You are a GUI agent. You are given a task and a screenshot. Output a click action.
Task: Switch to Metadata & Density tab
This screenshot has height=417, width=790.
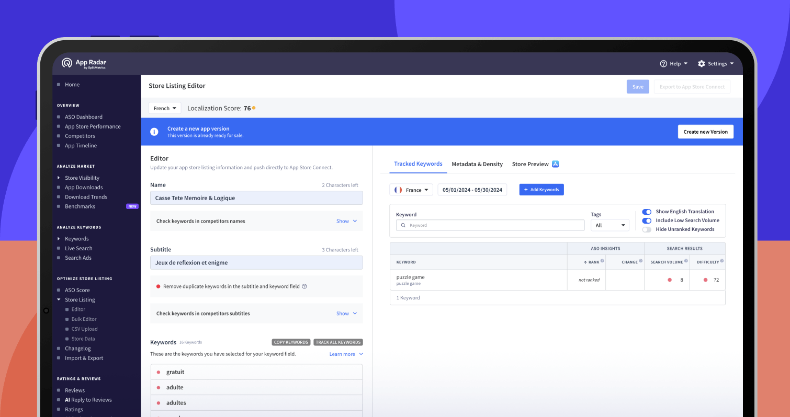click(477, 164)
